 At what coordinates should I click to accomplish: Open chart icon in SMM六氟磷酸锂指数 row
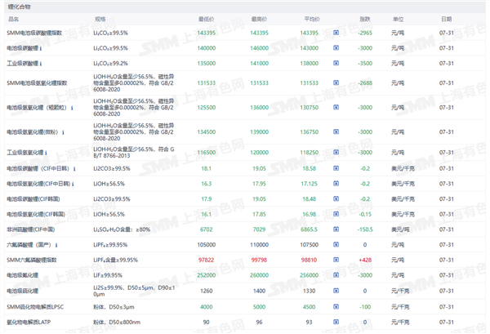(x=336, y=260)
